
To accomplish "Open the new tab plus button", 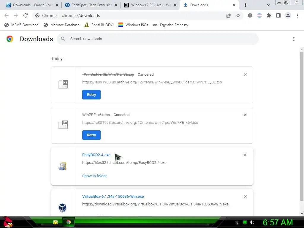I will (x=246, y=5).
